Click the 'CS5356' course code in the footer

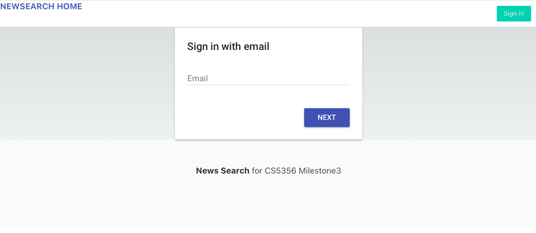[280, 171]
